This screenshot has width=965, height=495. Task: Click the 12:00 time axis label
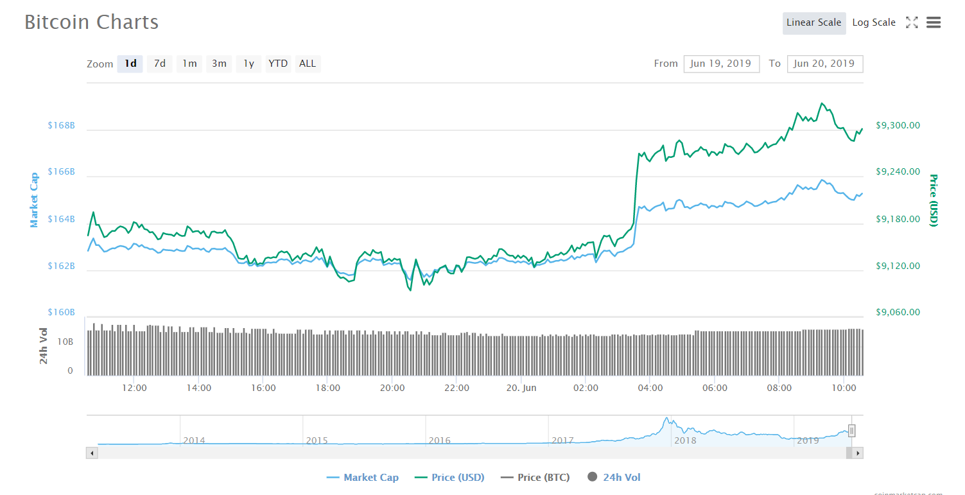(x=135, y=388)
